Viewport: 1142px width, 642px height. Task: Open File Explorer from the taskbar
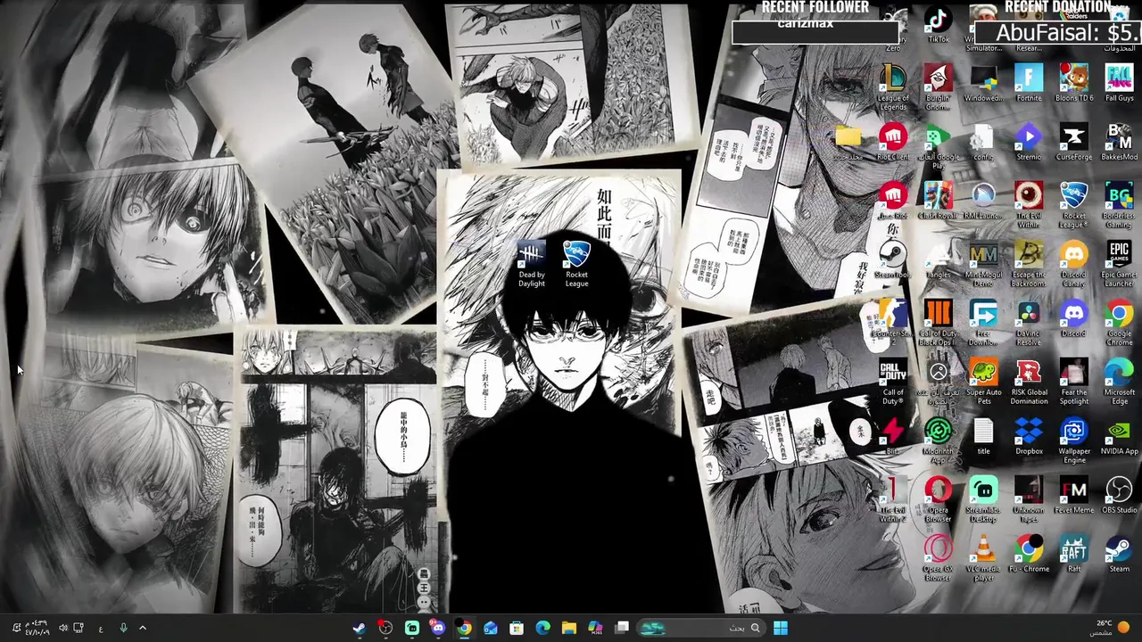[x=569, y=628]
